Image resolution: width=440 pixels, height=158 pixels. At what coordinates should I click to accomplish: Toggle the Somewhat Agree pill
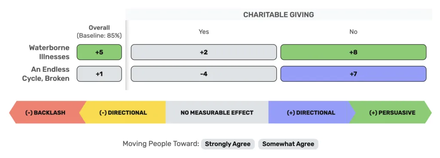[x=288, y=144]
